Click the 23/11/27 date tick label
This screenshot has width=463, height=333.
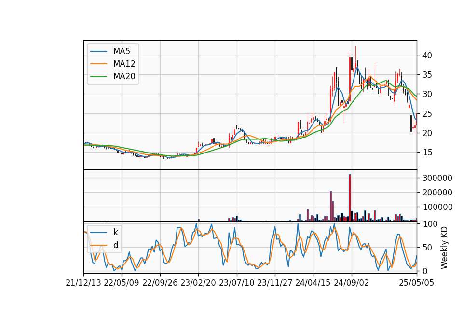click(275, 283)
